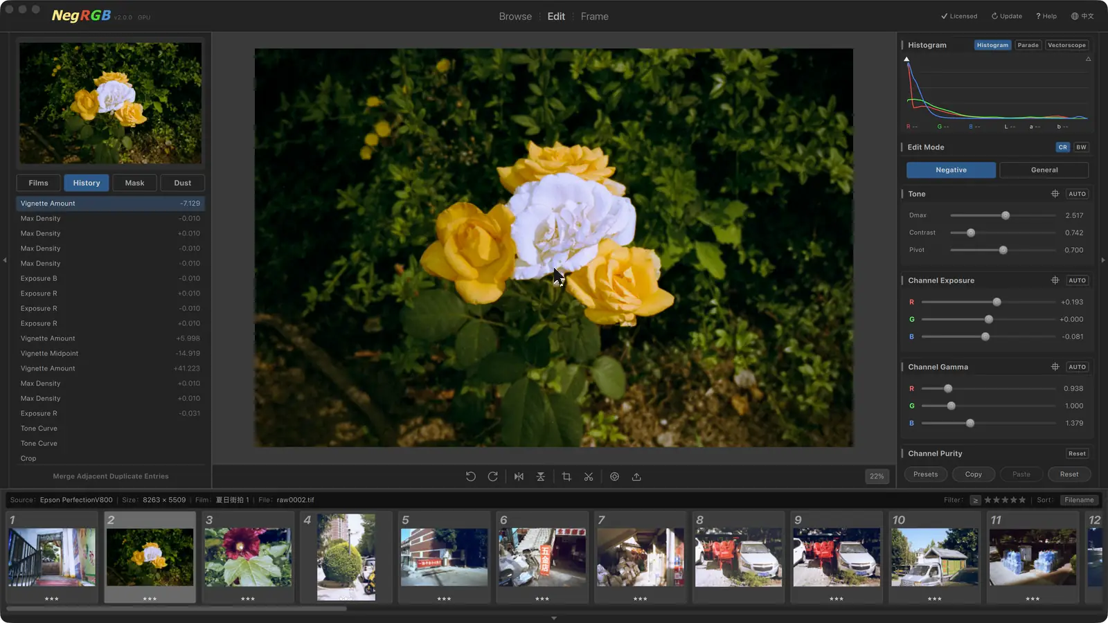The height and width of the screenshot is (623, 1108).
Task: Open the Sort Filename dropdown
Action: point(1079,500)
